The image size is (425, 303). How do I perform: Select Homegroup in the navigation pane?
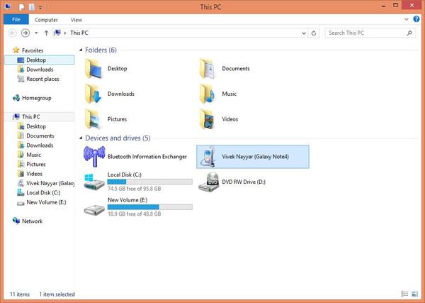(x=36, y=98)
